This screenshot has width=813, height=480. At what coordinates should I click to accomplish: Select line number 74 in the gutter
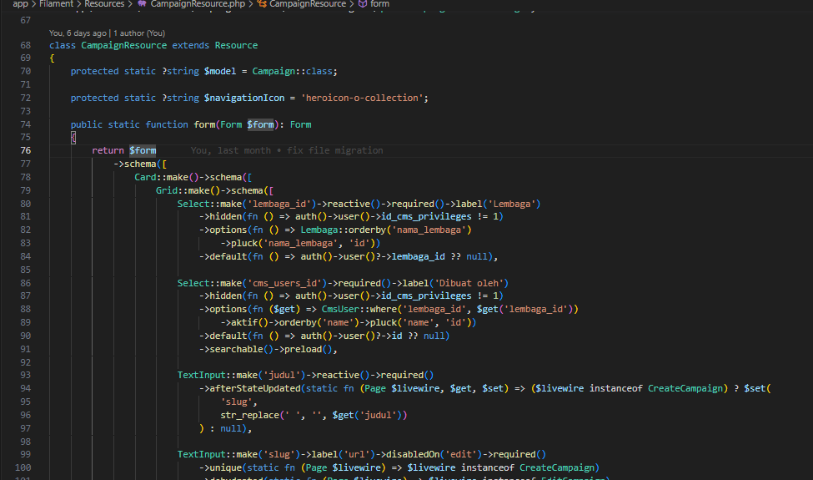tap(25, 124)
